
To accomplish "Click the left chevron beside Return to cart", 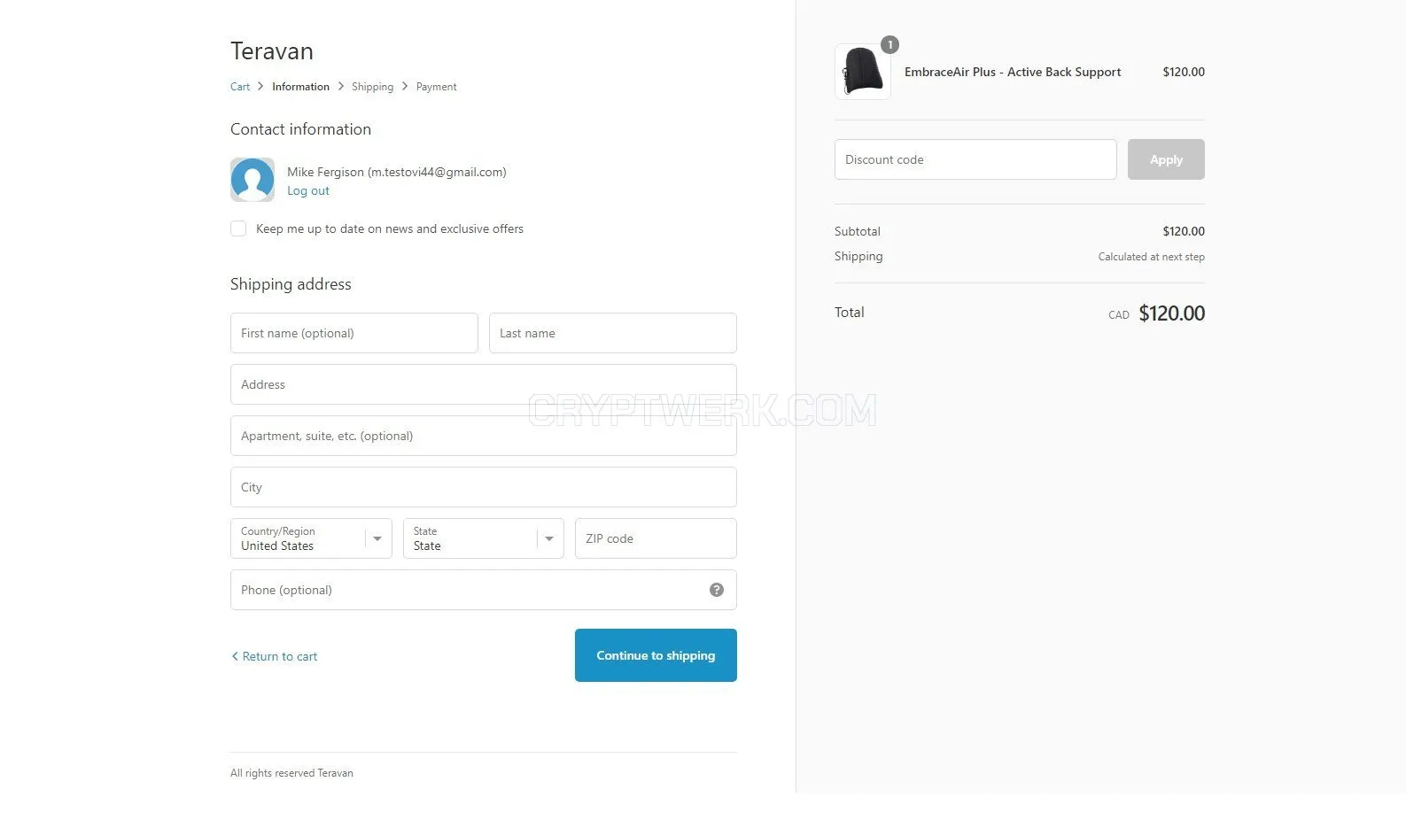I will (235, 656).
